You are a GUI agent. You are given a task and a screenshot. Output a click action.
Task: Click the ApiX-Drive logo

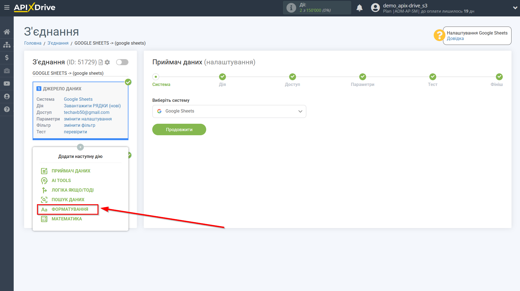pos(35,7)
